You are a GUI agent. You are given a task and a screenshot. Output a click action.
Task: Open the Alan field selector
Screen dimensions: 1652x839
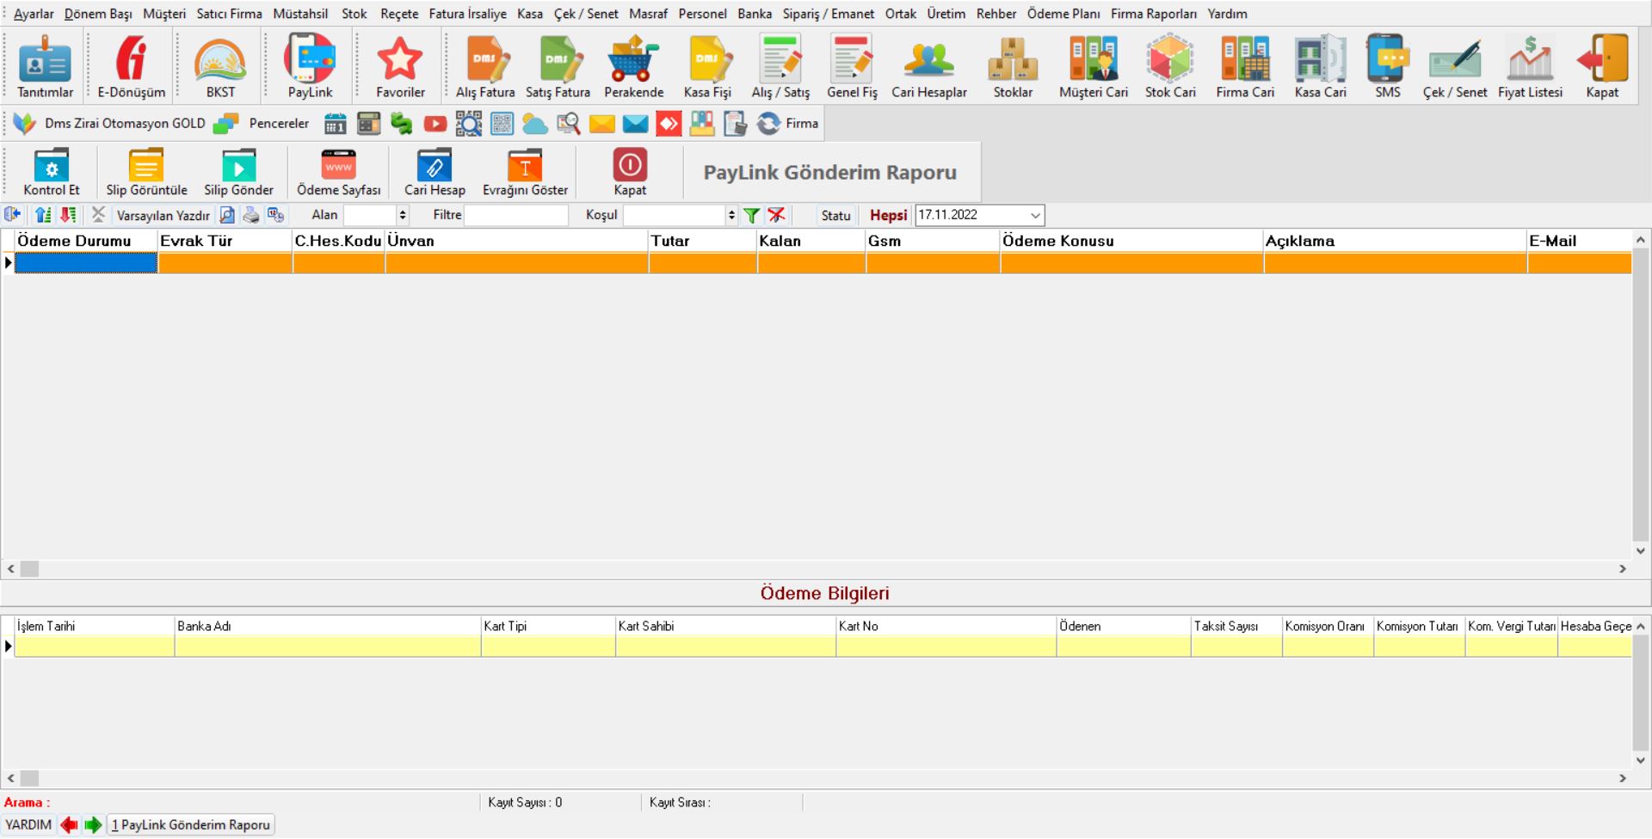[375, 216]
